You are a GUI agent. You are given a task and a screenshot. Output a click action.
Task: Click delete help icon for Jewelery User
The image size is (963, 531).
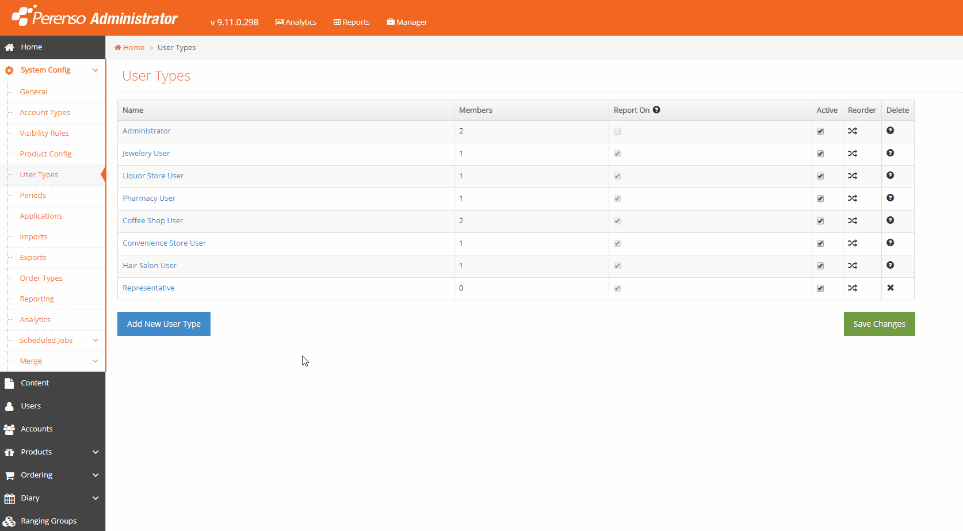coord(891,153)
